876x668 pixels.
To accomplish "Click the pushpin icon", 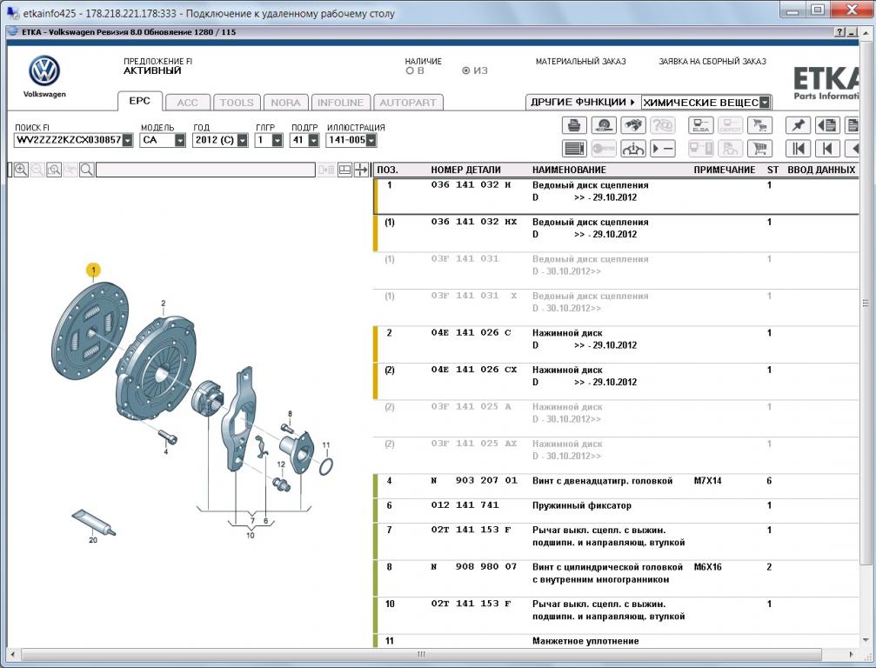I will click(798, 125).
